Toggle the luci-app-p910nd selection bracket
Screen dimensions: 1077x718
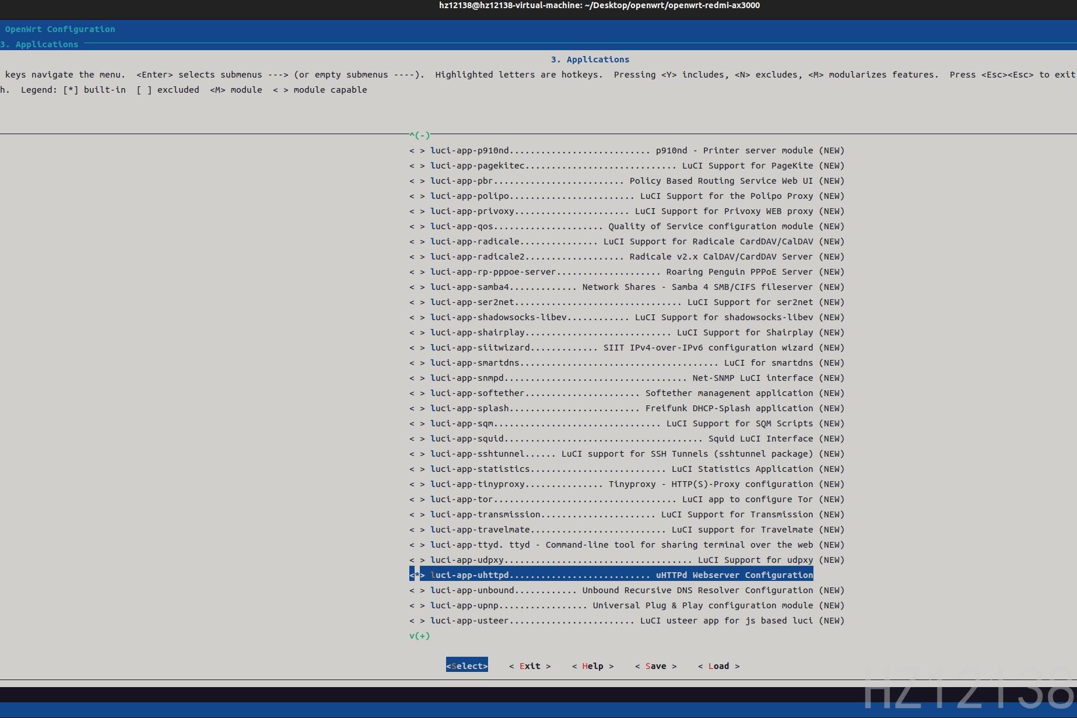pos(417,150)
